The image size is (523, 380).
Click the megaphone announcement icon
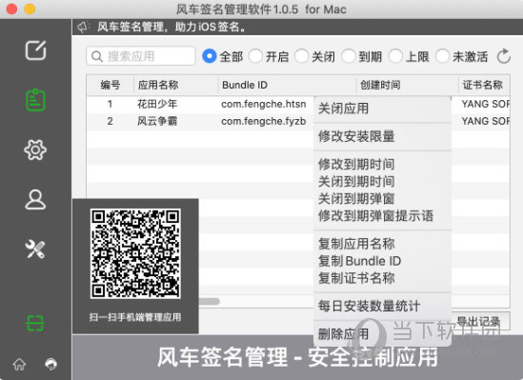coord(84,27)
